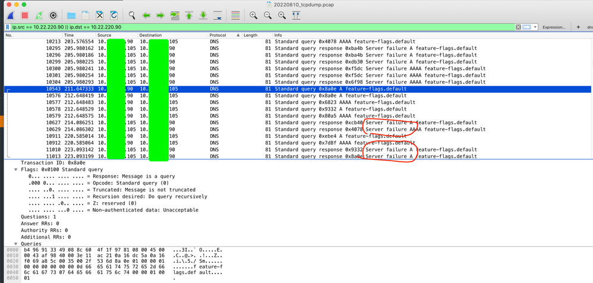The image size is (593, 283).
Task: Select packet 10579 query 0x80a5 AAAA
Action: [x=298, y=116]
